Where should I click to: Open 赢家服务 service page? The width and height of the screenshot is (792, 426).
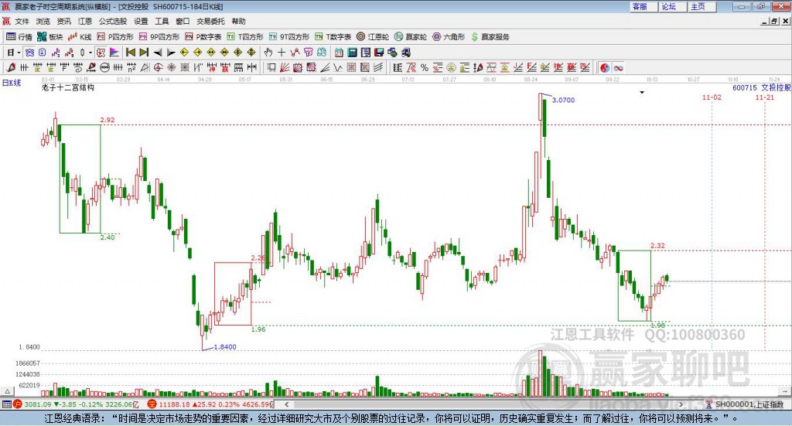(490, 37)
